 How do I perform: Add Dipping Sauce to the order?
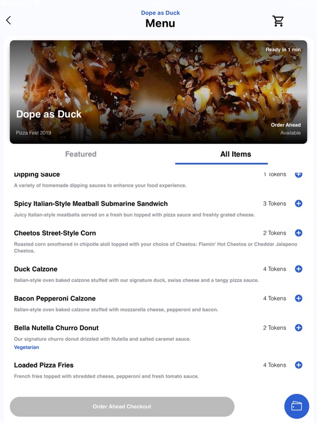click(x=298, y=175)
